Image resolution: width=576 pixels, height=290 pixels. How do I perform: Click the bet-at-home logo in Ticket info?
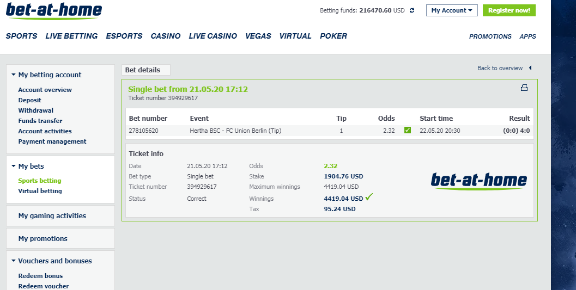[478, 181]
